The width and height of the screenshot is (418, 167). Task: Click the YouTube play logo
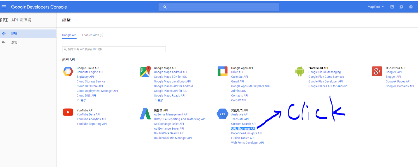point(68,112)
